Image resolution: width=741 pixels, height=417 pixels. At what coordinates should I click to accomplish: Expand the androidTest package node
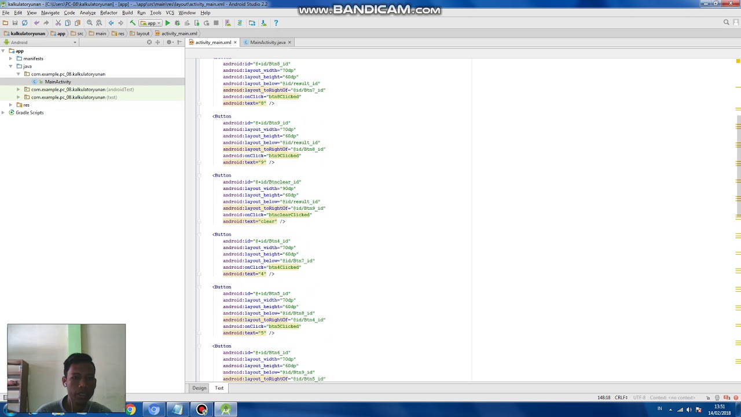19,90
